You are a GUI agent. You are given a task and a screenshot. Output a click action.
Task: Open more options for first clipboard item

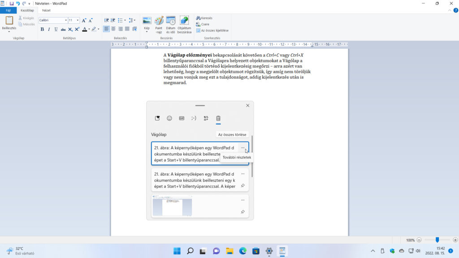pos(242,148)
